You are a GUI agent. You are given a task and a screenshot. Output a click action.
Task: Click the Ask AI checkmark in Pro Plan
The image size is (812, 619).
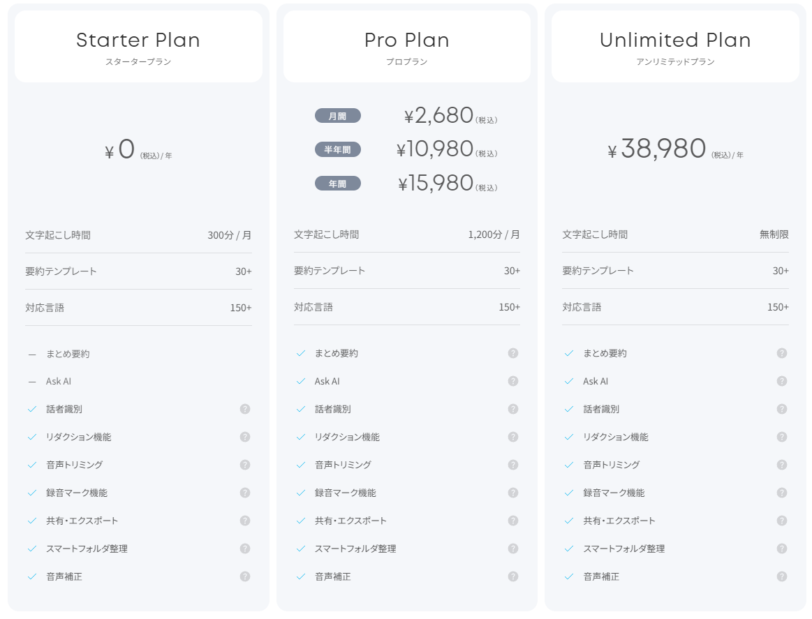click(x=301, y=381)
